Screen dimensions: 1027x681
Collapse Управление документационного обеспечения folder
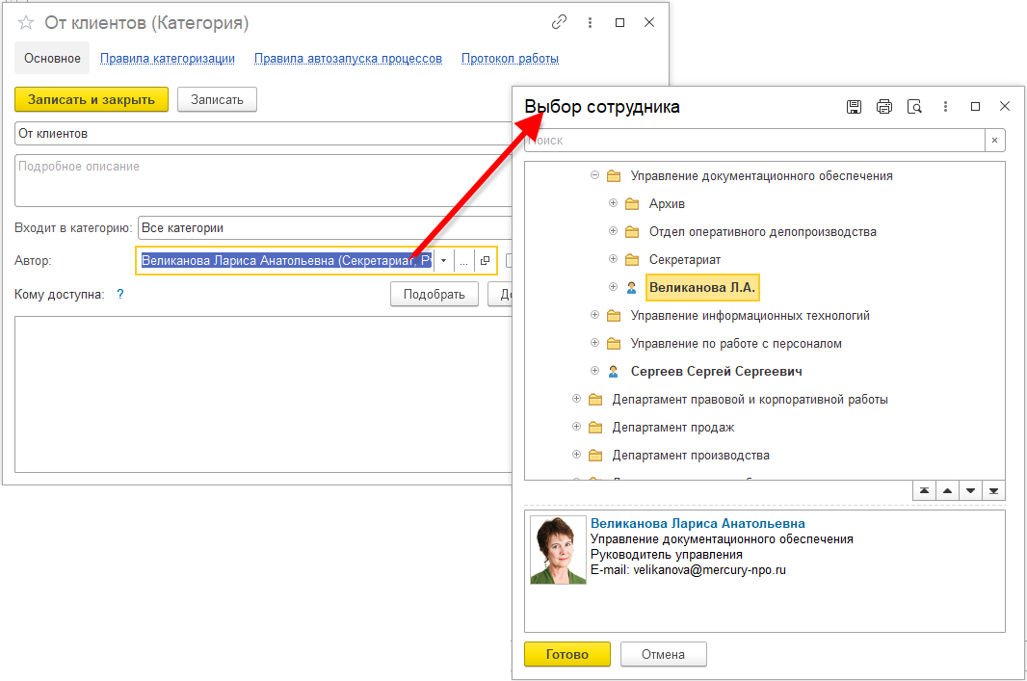pyautogui.click(x=594, y=176)
